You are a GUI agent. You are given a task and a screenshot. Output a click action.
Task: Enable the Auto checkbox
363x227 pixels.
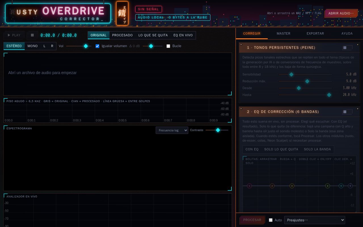[x=271, y=220]
